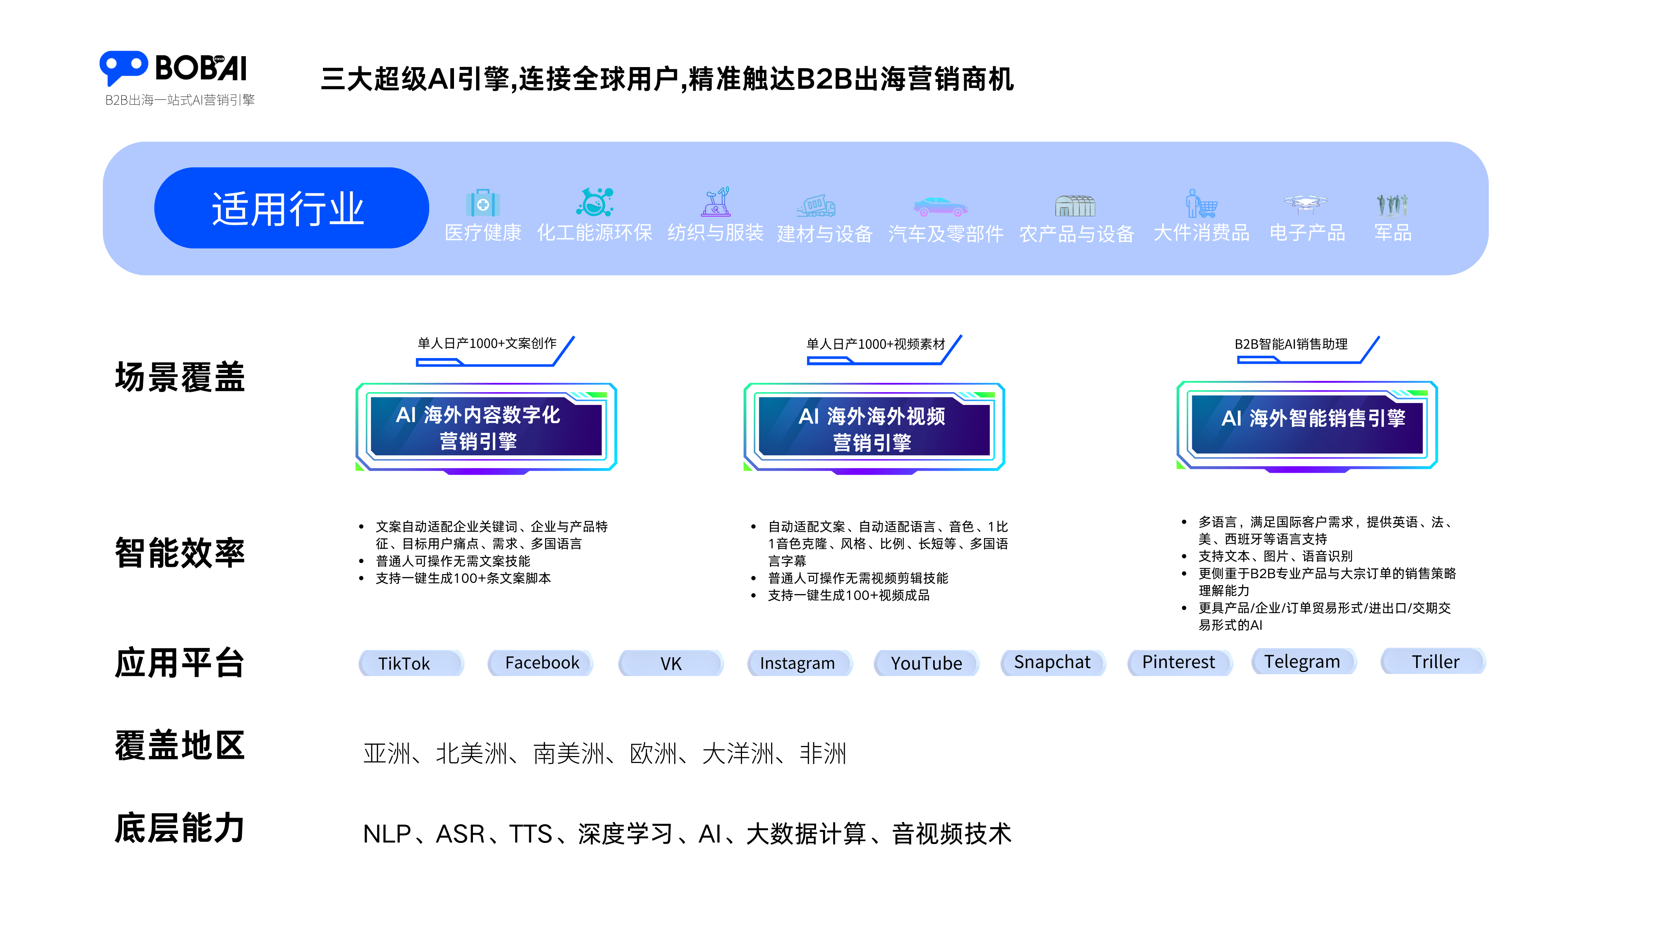Screen dimensions: 1655x930
Task: Click the chemistry flask icon above 化工能源环保
Action: [x=594, y=202]
